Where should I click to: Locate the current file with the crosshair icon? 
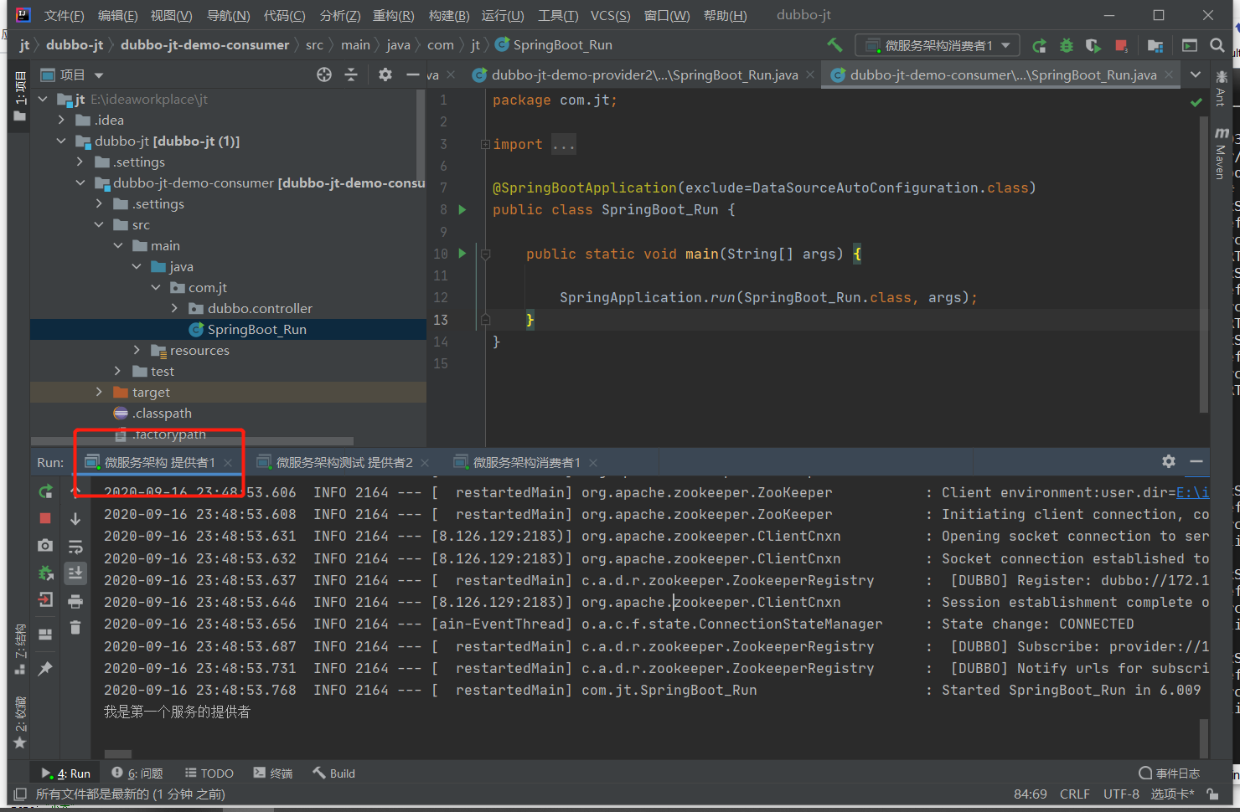click(324, 75)
